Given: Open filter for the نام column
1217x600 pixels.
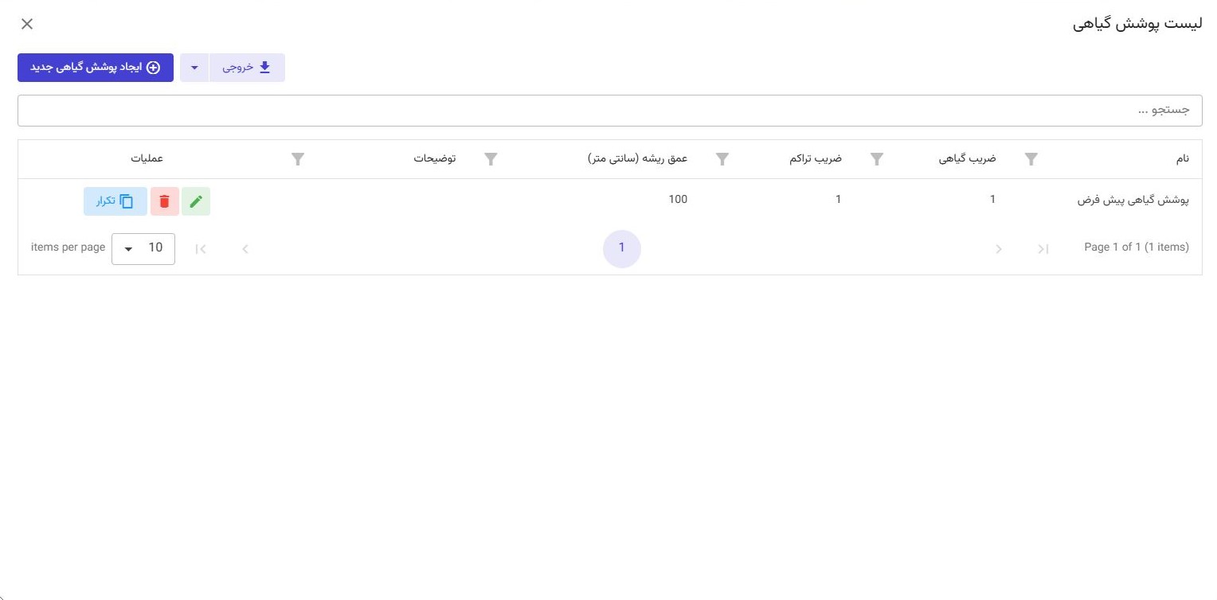Looking at the screenshot, I should pos(1031,159).
